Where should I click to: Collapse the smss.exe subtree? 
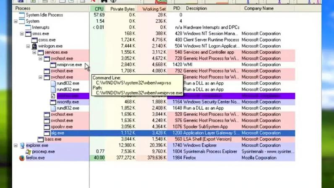click(22, 34)
